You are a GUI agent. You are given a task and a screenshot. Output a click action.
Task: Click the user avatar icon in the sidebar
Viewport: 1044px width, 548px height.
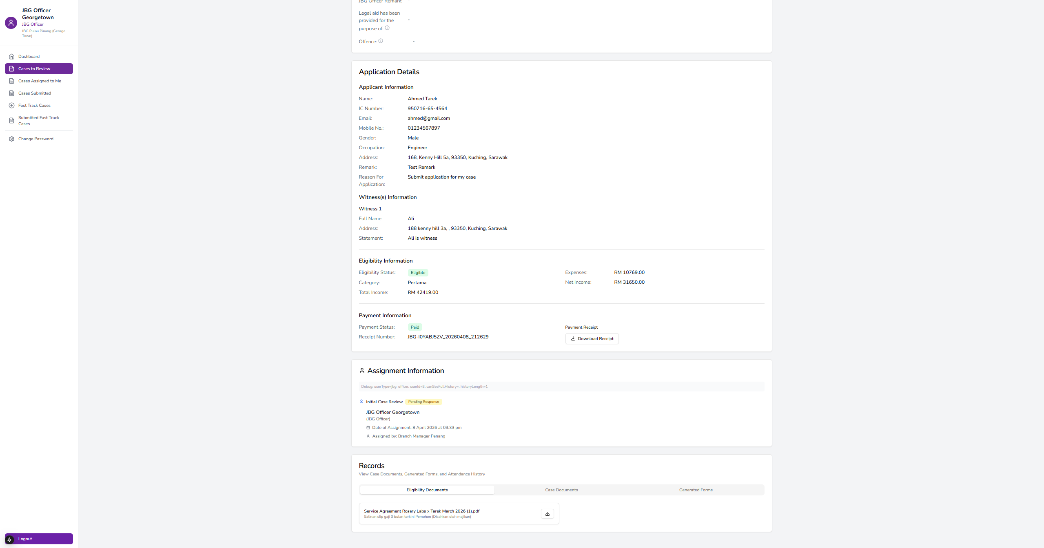tap(11, 23)
